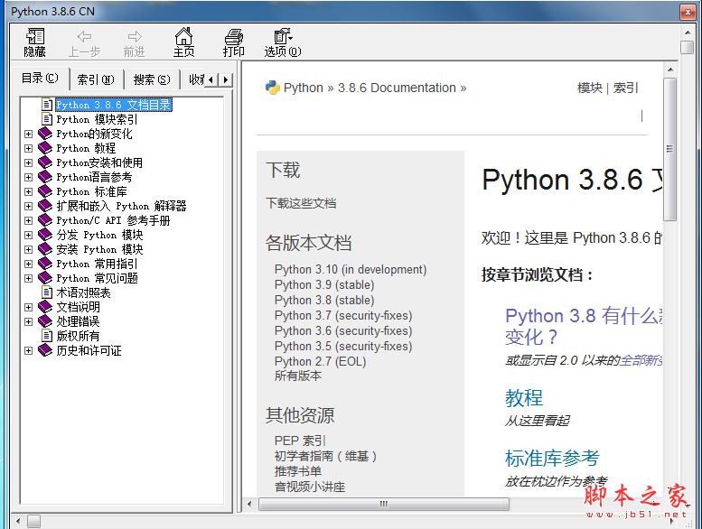Expand the Python/C API 参考手册 node
Image resolution: width=702 pixels, height=529 pixels.
[x=29, y=220]
